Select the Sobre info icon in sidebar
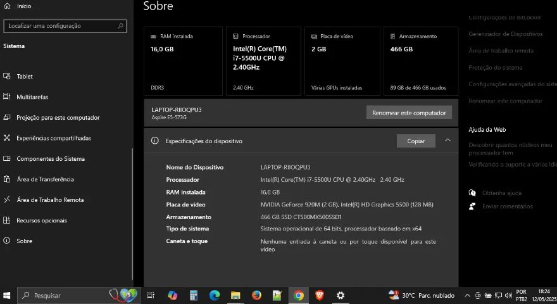This screenshot has height=304, width=557. click(x=7, y=241)
